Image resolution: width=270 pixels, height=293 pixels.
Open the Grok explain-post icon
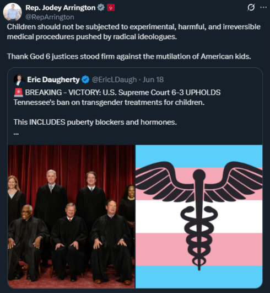[x=251, y=8]
